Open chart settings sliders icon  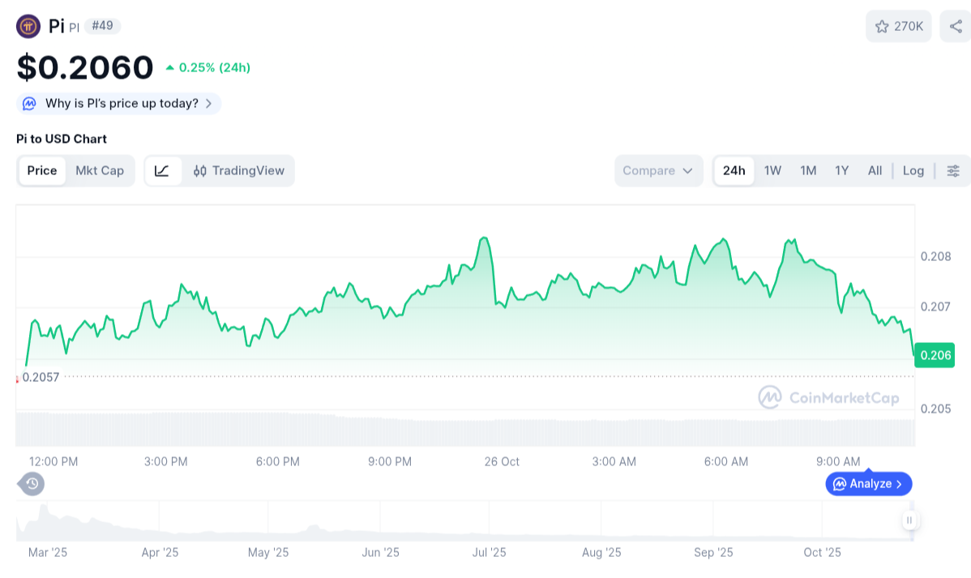953,170
